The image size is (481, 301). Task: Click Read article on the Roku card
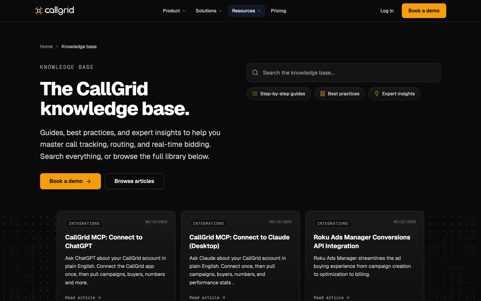pyautogui.click(x=331, y=298)
